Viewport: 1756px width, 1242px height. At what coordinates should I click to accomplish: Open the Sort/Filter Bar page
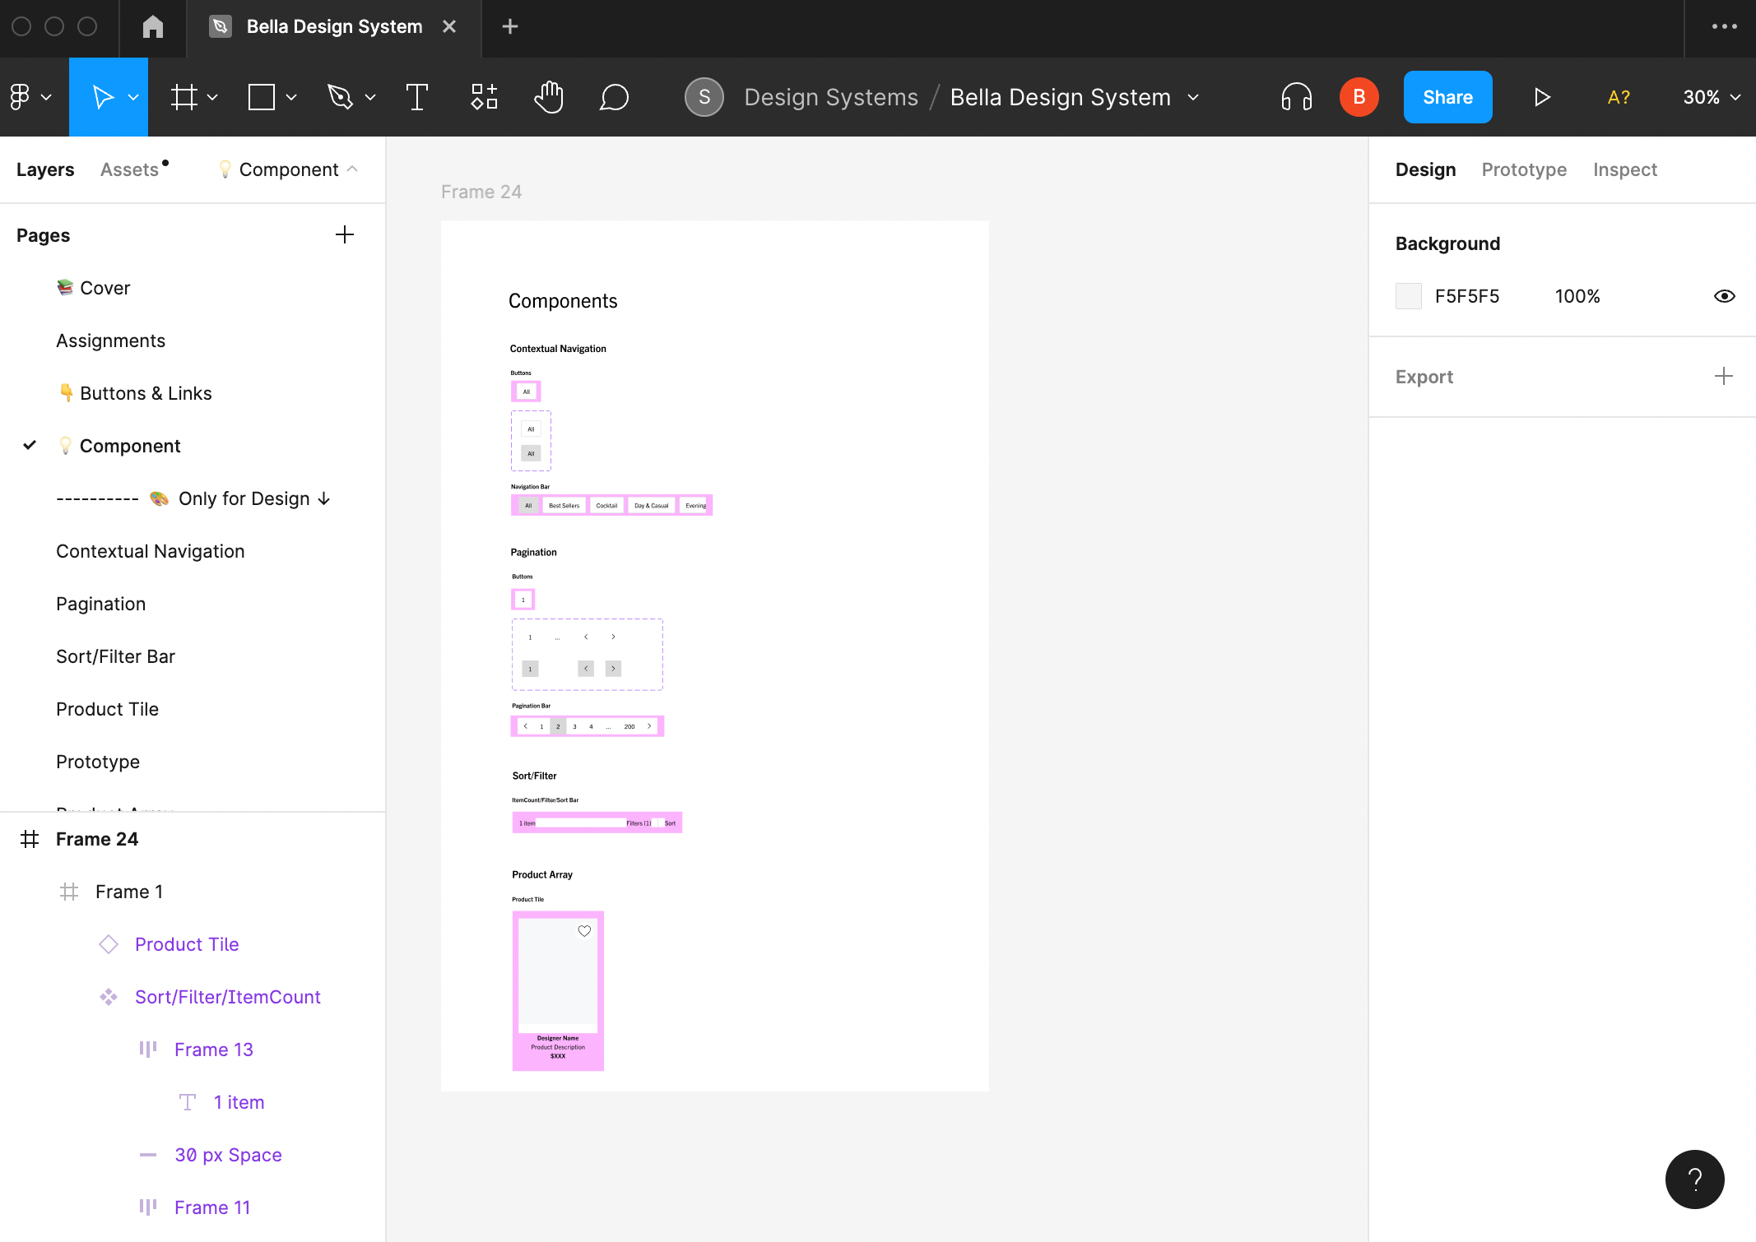tap(115, 656)
